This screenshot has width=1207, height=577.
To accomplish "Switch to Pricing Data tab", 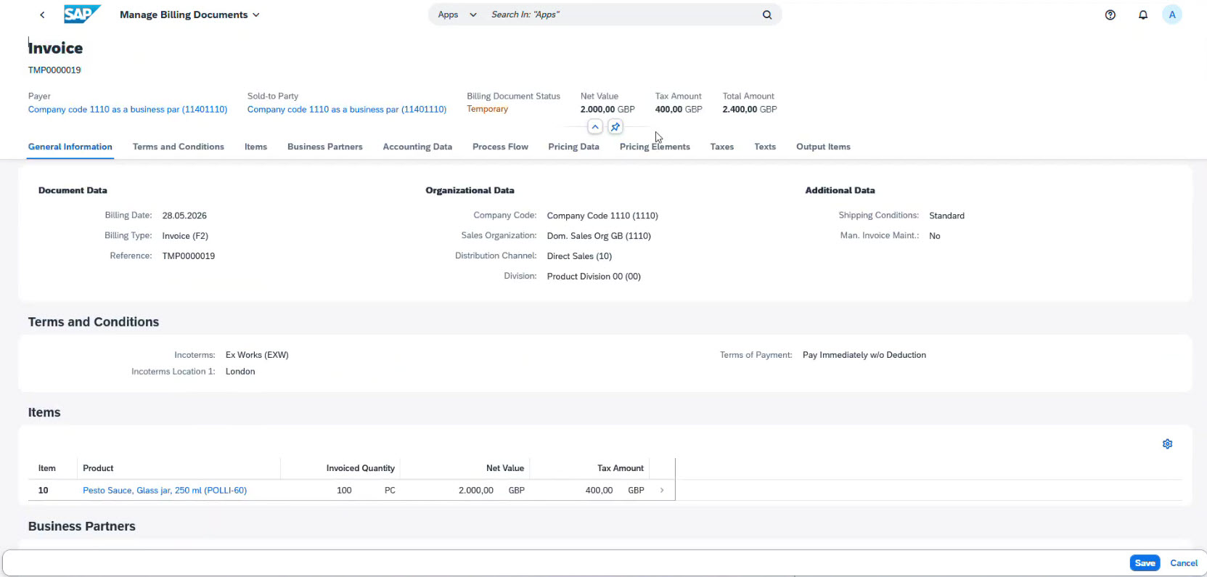I will coord(573,147).
